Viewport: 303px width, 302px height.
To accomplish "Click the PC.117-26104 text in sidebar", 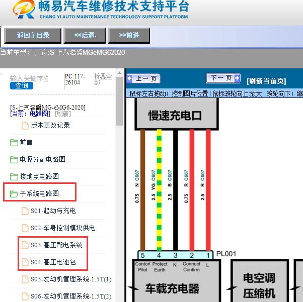I will pyautogui.click(x=75, y=79).
